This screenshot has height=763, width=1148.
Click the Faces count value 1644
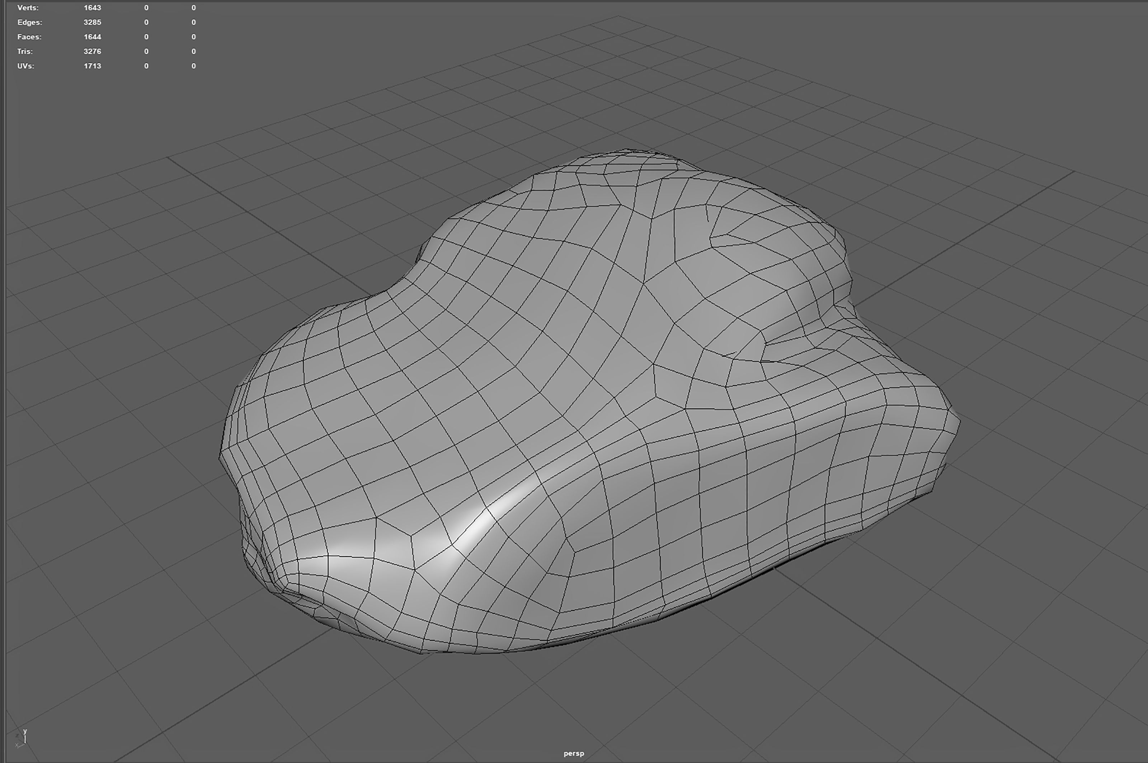tap(93, 37)
